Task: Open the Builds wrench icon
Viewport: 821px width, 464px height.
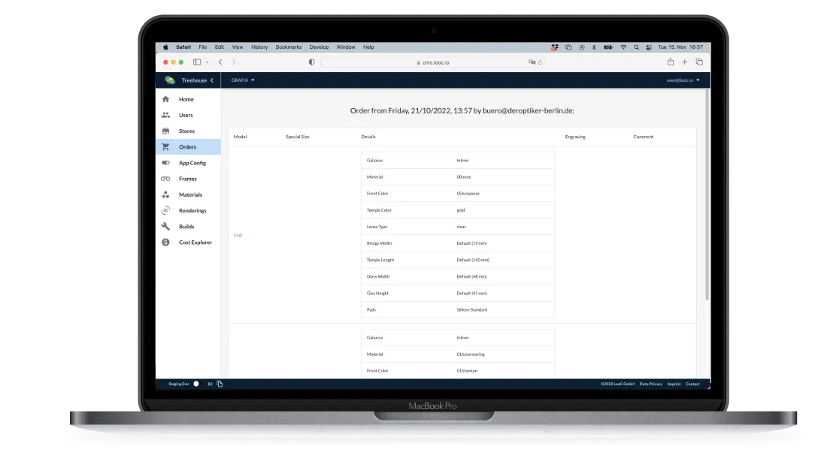Action: coord(165,227)
